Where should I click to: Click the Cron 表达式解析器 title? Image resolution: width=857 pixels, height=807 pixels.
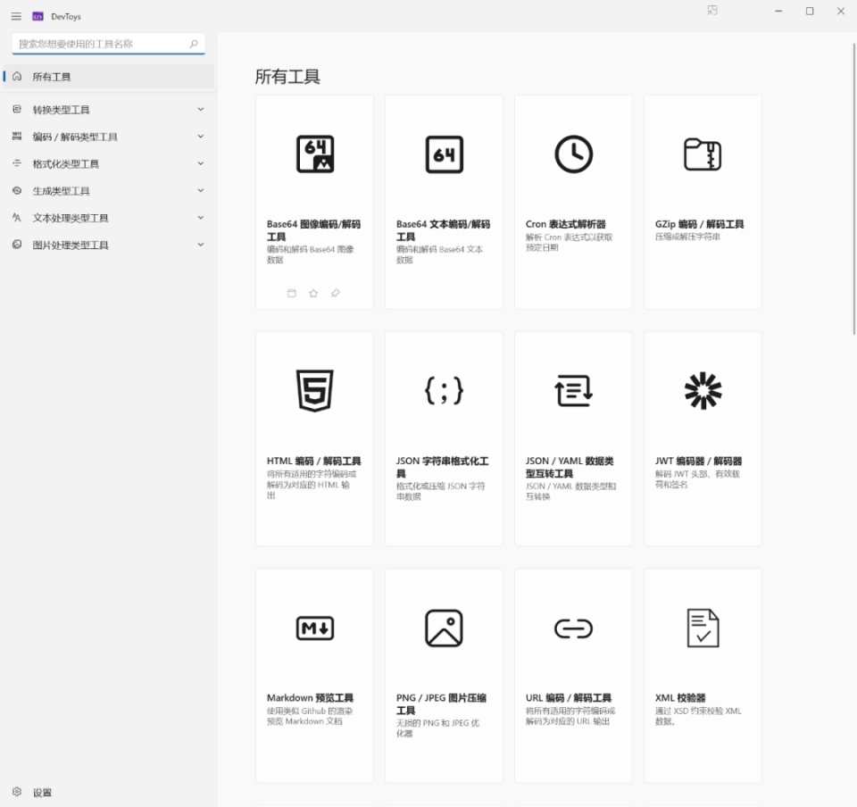coord(566,224)
